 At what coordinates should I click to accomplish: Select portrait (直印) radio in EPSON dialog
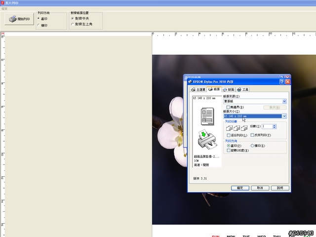[229, 146]
